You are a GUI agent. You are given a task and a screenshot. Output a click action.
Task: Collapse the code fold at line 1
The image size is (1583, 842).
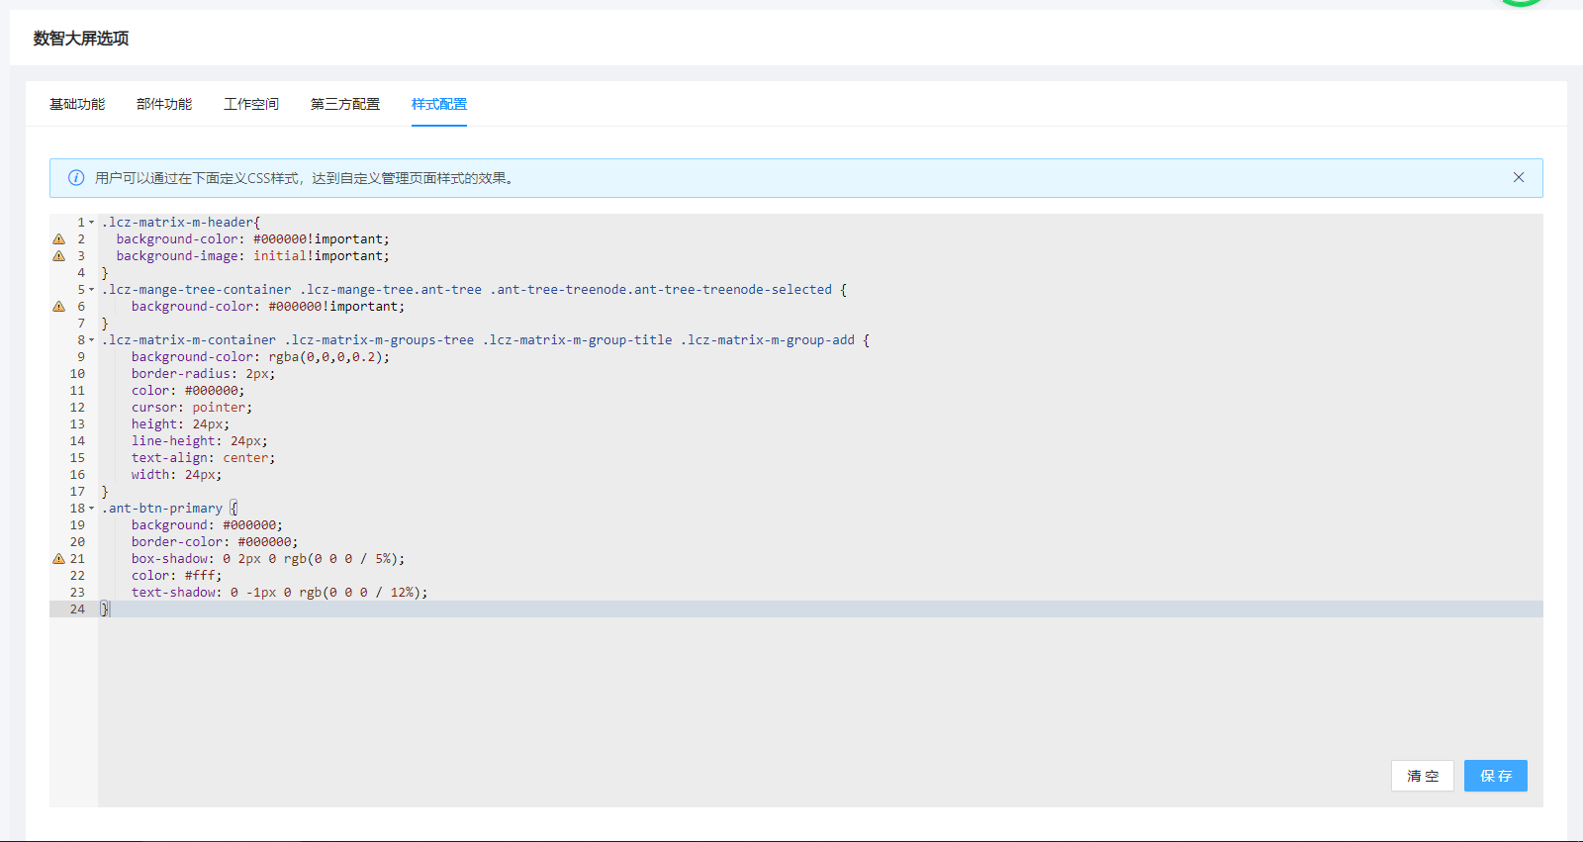pyautogui.click(x=92, y=223)
